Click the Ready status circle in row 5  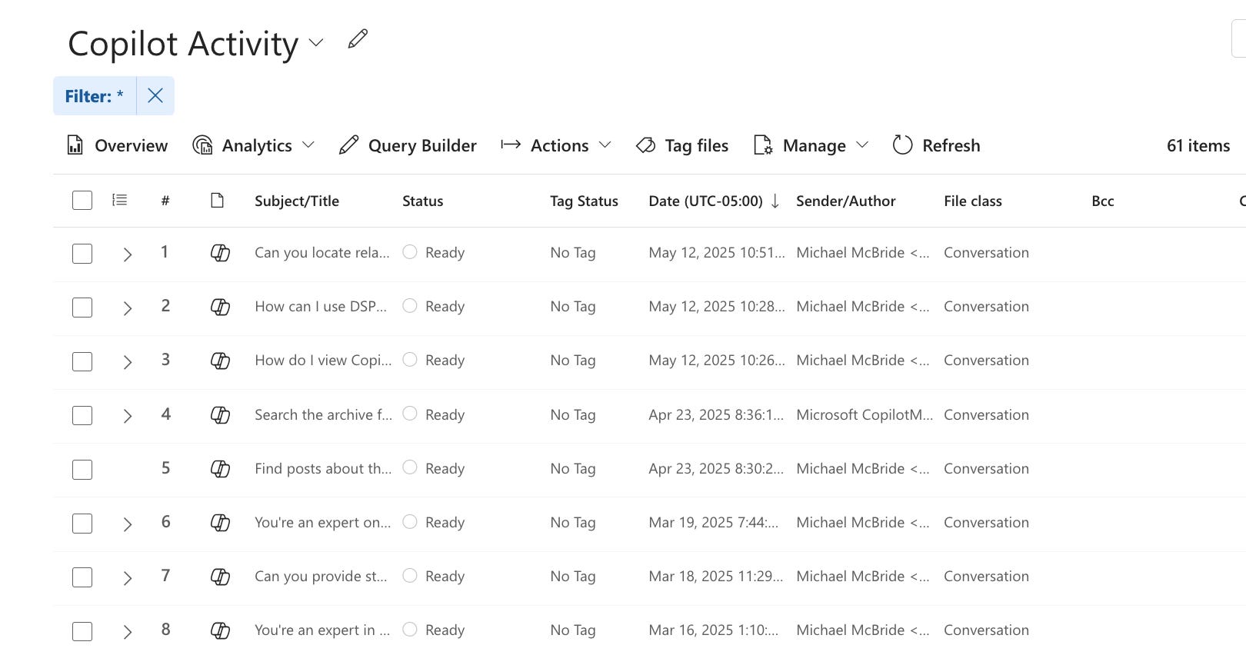point(410,467)
